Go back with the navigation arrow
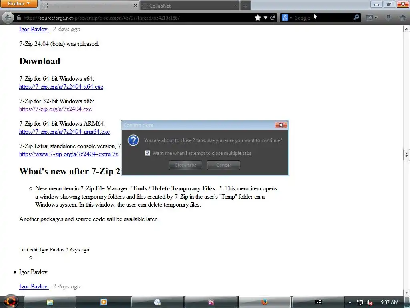The image size is (410, 308). [x=8, y=18]
